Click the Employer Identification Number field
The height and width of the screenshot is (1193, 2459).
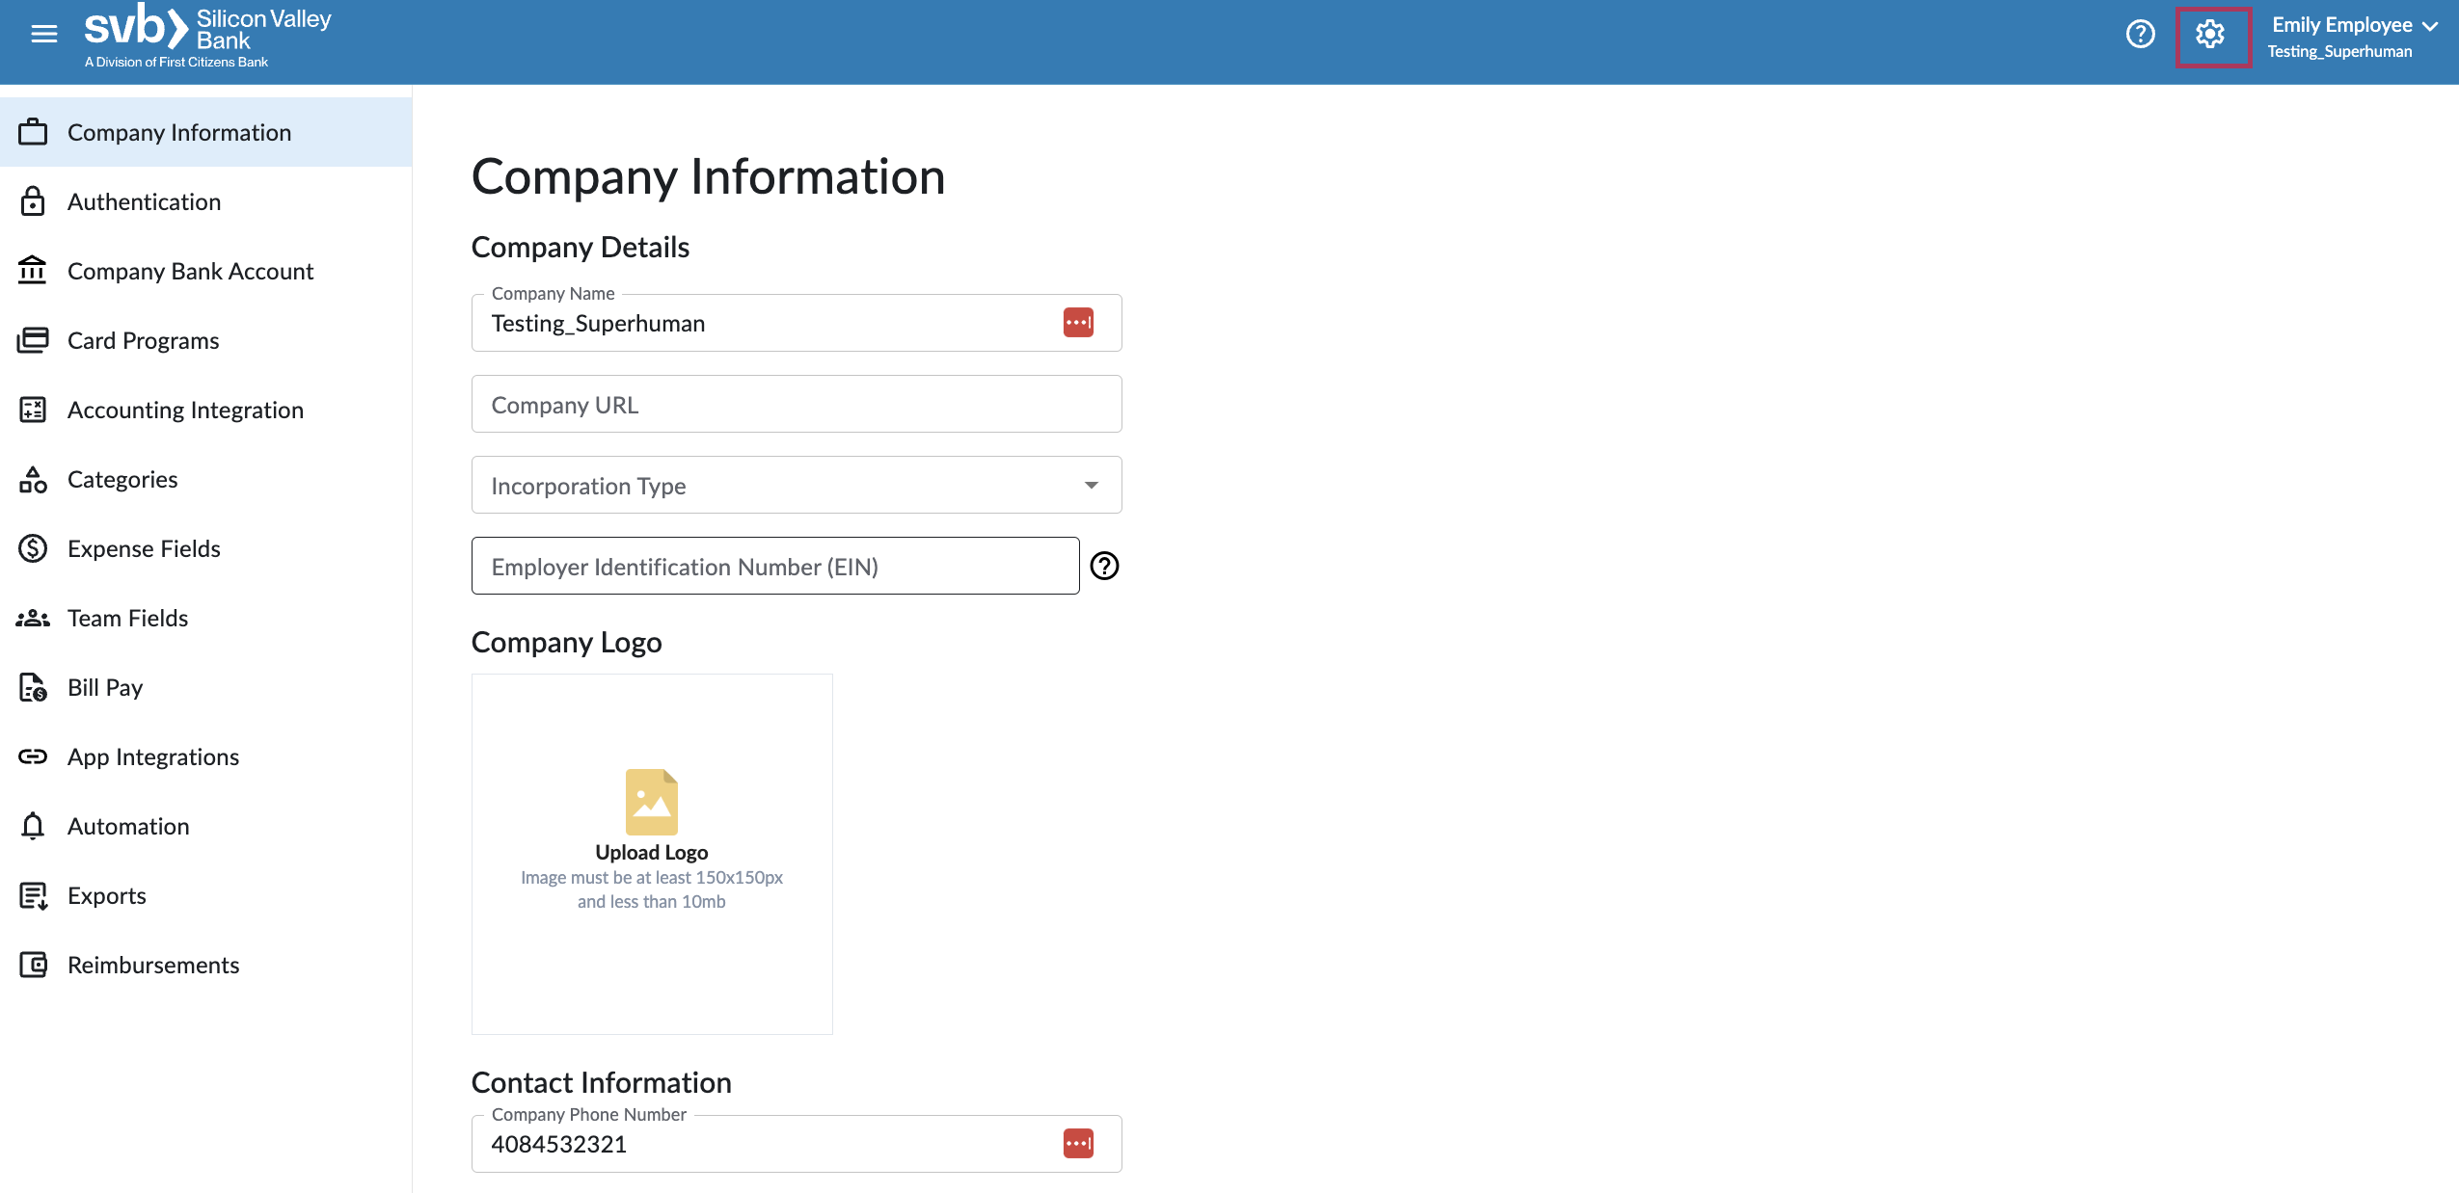coord(775,566)
